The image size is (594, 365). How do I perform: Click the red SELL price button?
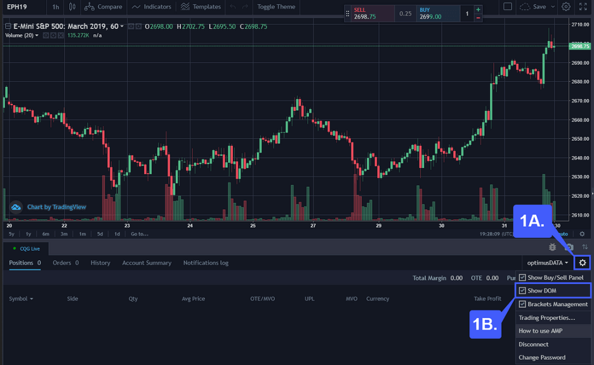coord(369,14)
